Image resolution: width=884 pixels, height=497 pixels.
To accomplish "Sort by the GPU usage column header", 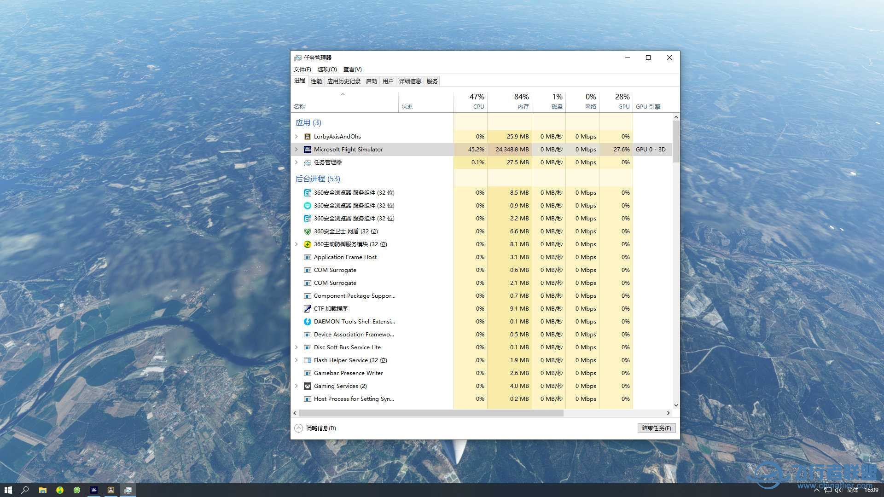I will point(616,102).
